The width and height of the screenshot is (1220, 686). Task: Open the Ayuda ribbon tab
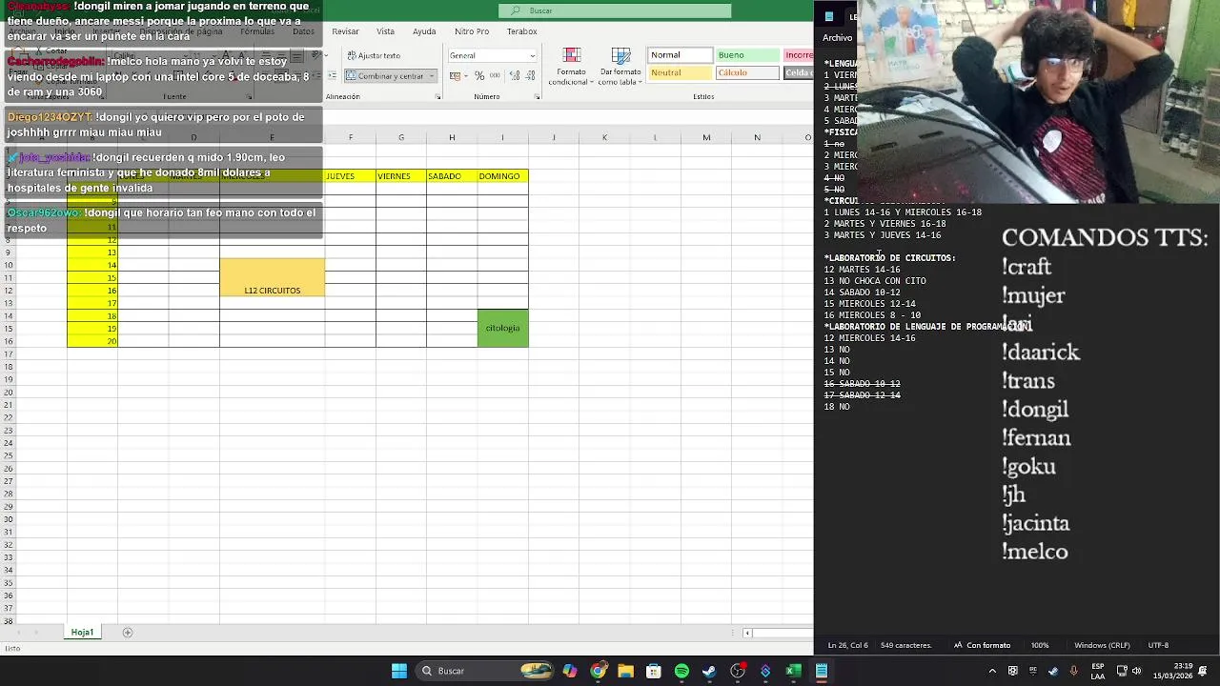(424, 31)
